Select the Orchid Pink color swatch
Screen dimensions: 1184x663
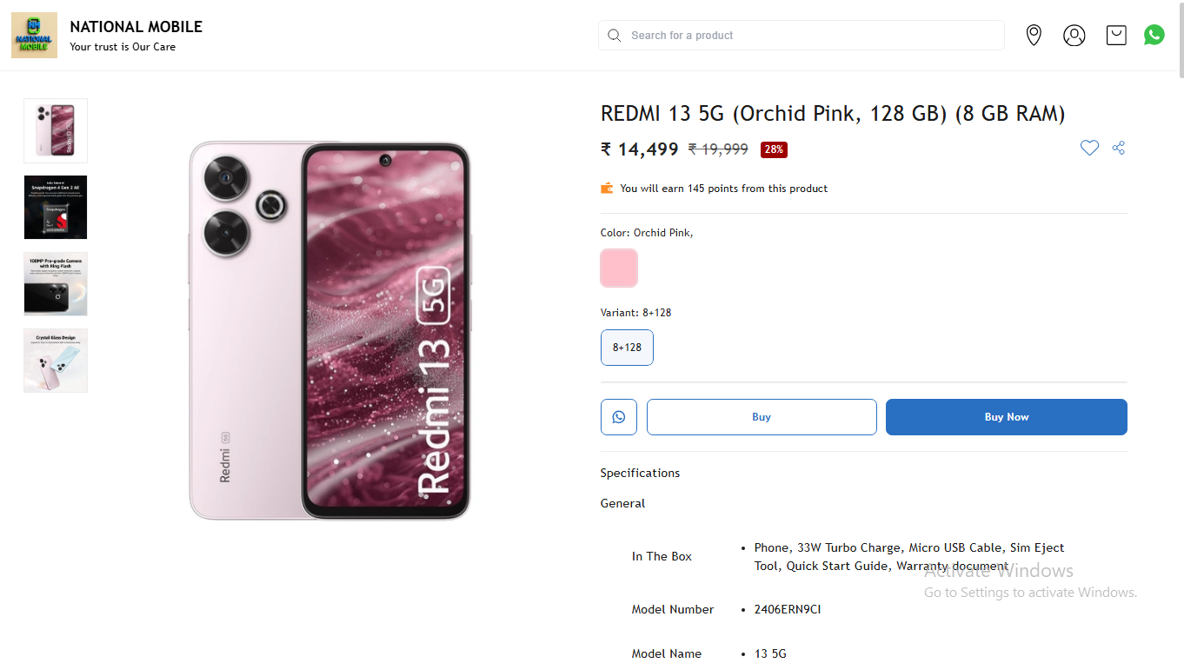[x=619, y=268]
